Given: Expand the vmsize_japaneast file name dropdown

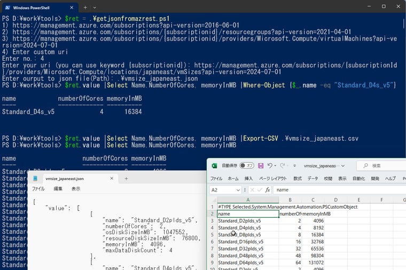Looking at the screenshot, I should [x=343, y=166].
